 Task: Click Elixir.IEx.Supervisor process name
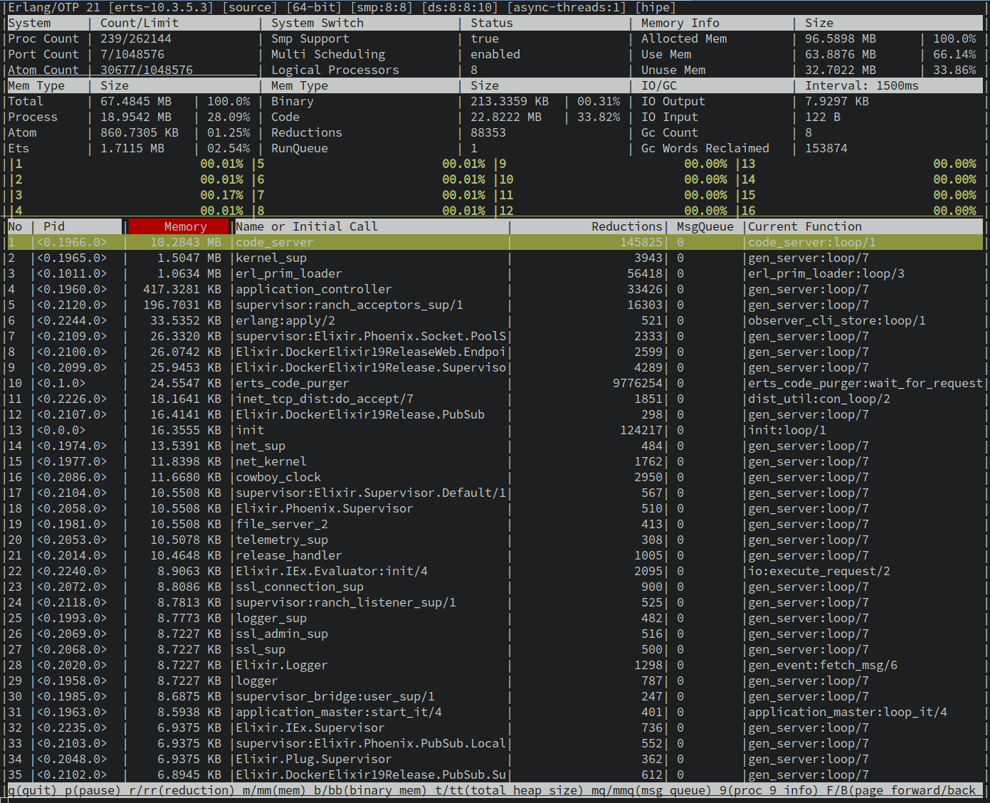click(x=310, y=728)
